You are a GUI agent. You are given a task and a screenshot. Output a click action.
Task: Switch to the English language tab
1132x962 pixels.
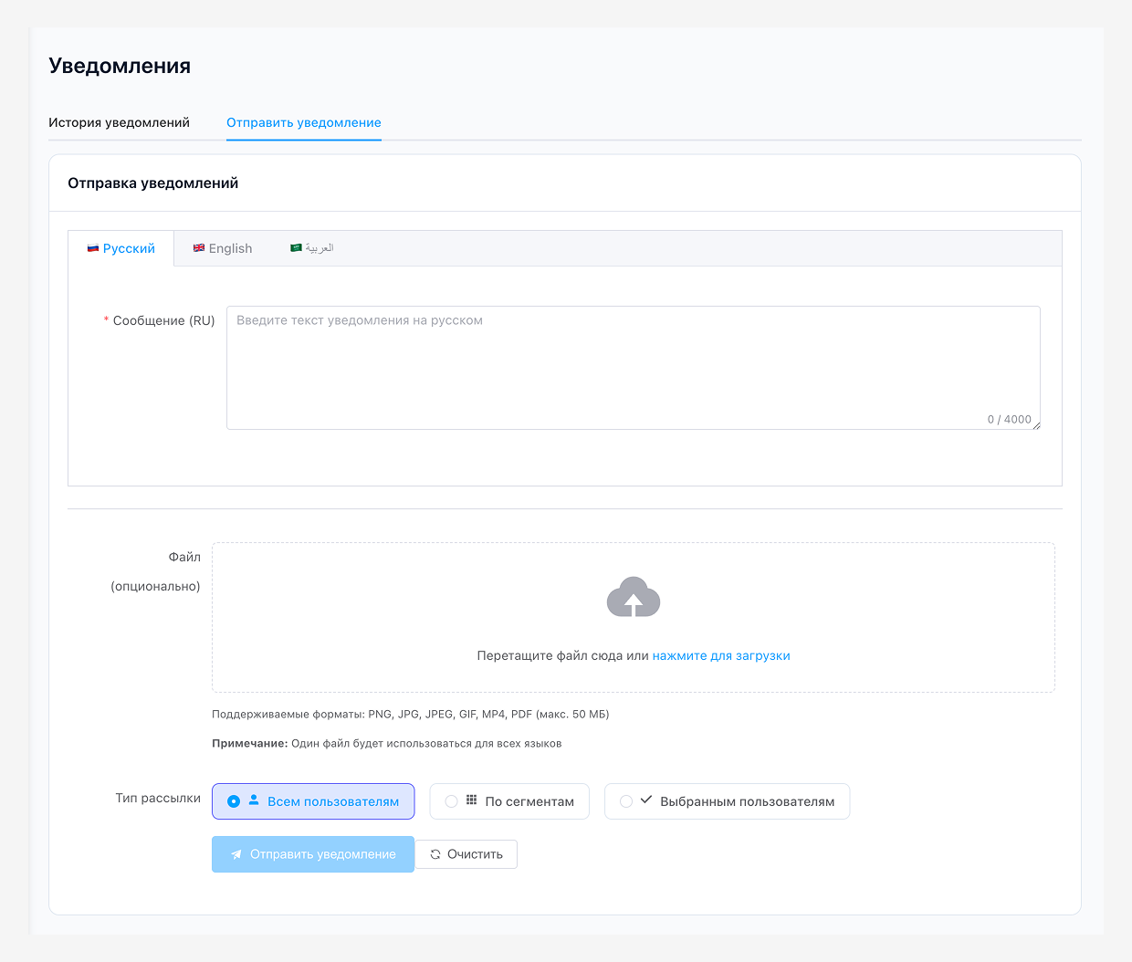(230, 248)
